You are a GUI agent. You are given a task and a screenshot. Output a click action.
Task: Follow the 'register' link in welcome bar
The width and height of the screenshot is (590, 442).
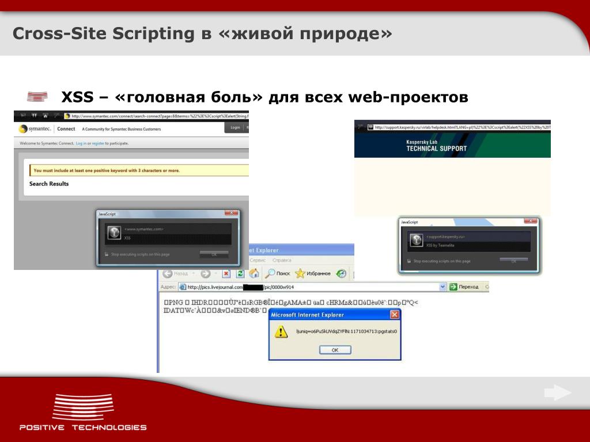(x=98, y=143)
